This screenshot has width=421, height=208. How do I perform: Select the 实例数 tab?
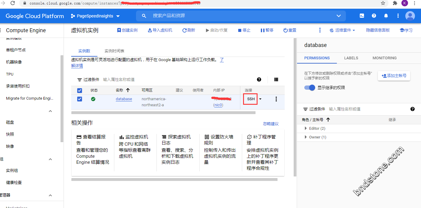pyautogui.click(x=84, y=51)
